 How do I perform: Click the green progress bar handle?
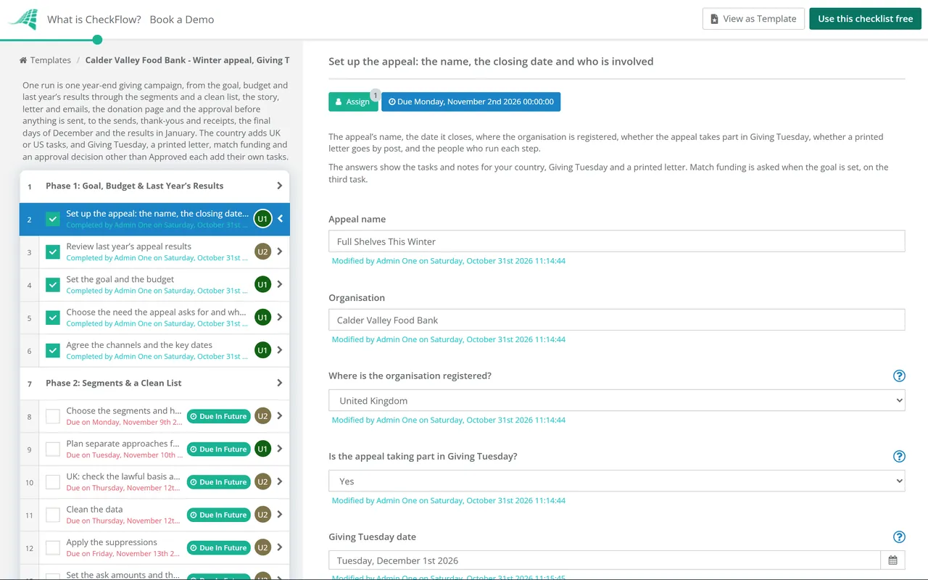[98, 40]
